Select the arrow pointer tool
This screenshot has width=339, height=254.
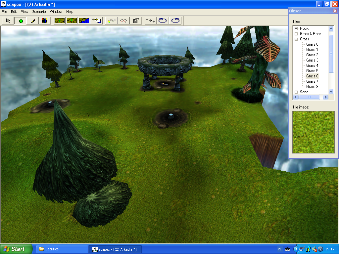pyautogui.click(x=8, y=21)
